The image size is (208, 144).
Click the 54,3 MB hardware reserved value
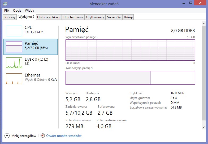pos(176,107)
